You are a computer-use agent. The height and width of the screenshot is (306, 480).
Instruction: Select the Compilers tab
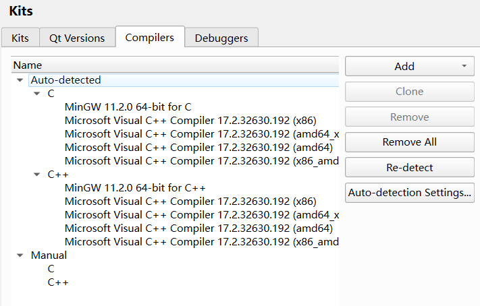(150, 37)
